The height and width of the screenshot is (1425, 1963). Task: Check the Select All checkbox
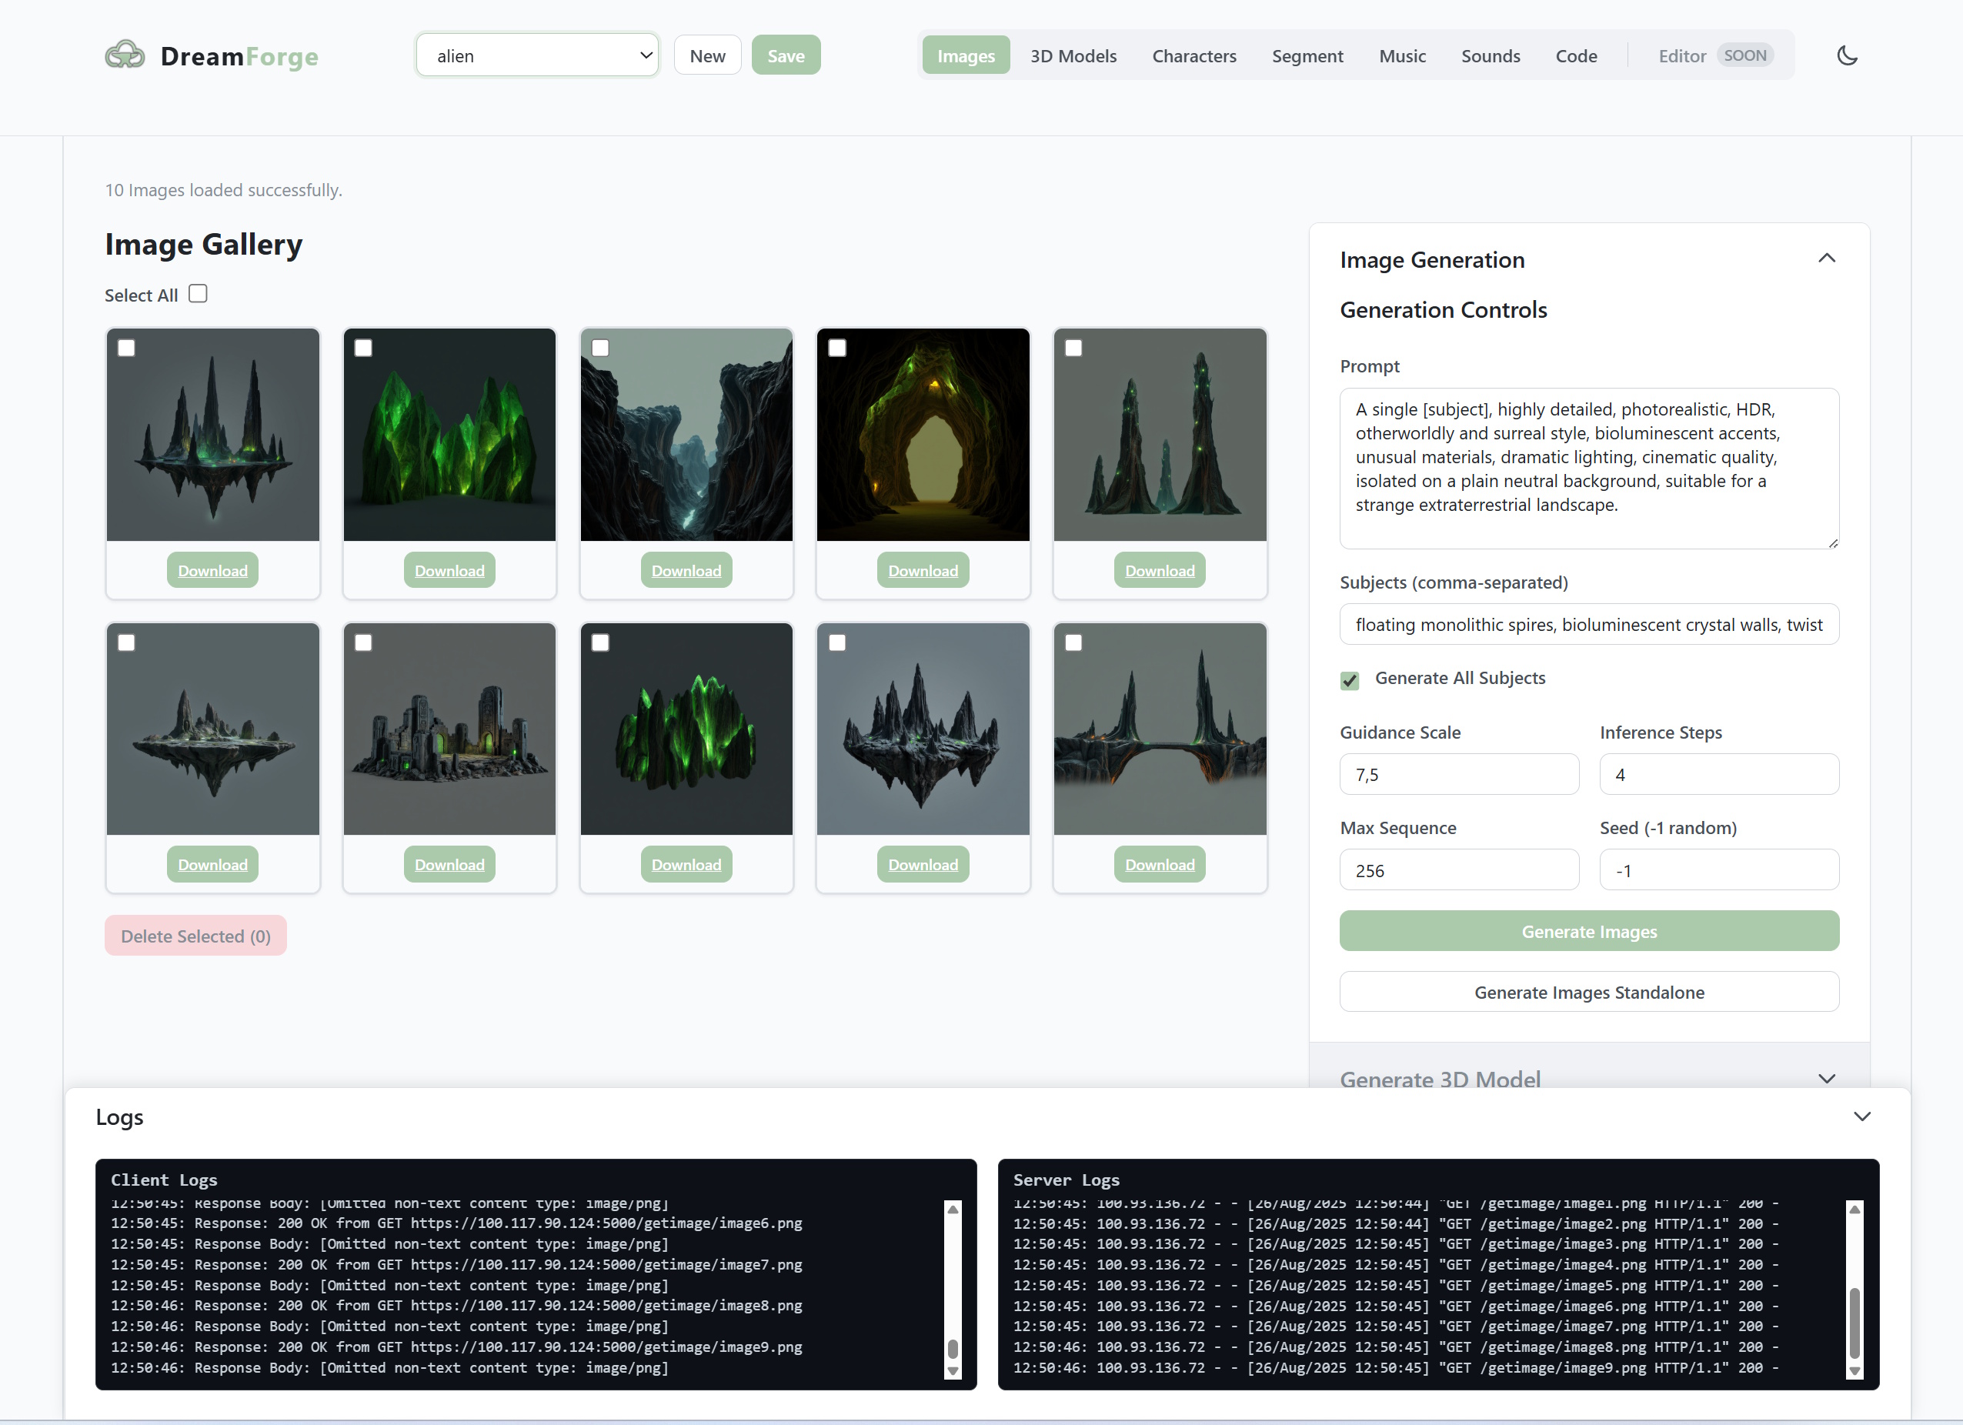click(x=199, y=294)
